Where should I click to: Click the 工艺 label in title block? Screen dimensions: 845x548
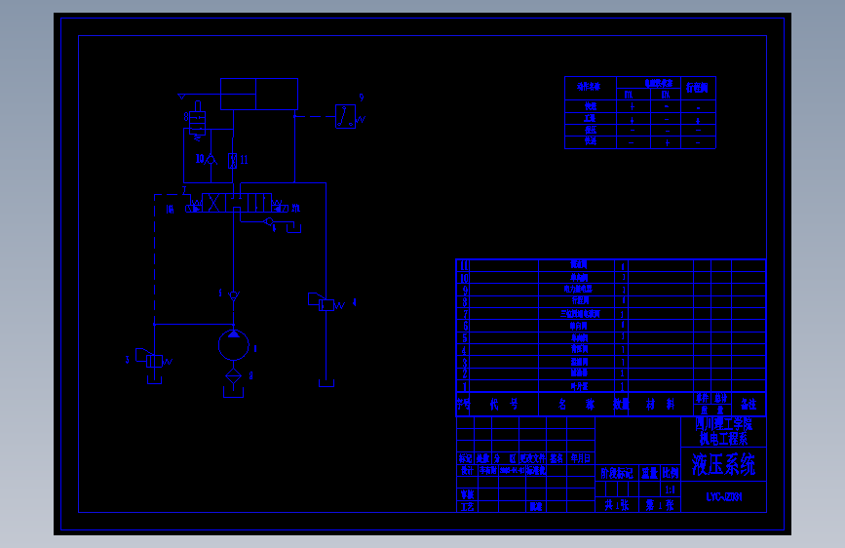pos(467,506)
